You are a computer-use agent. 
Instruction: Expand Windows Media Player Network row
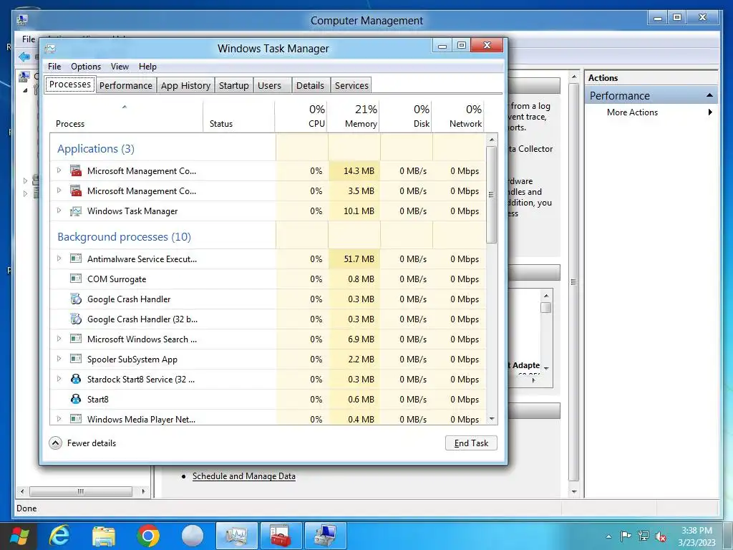(x=59, y=418)
